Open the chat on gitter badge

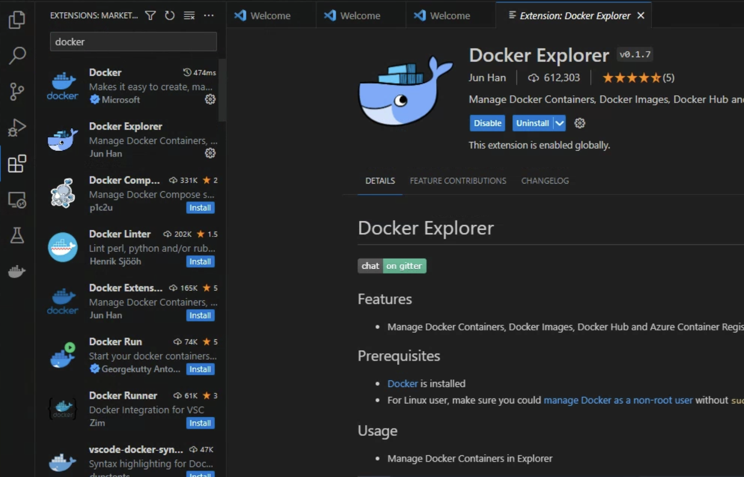tap(392, 266)
